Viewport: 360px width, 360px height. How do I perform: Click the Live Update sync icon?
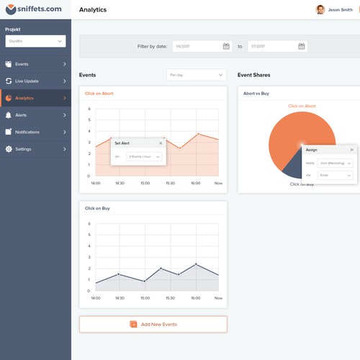click(9, 81)
